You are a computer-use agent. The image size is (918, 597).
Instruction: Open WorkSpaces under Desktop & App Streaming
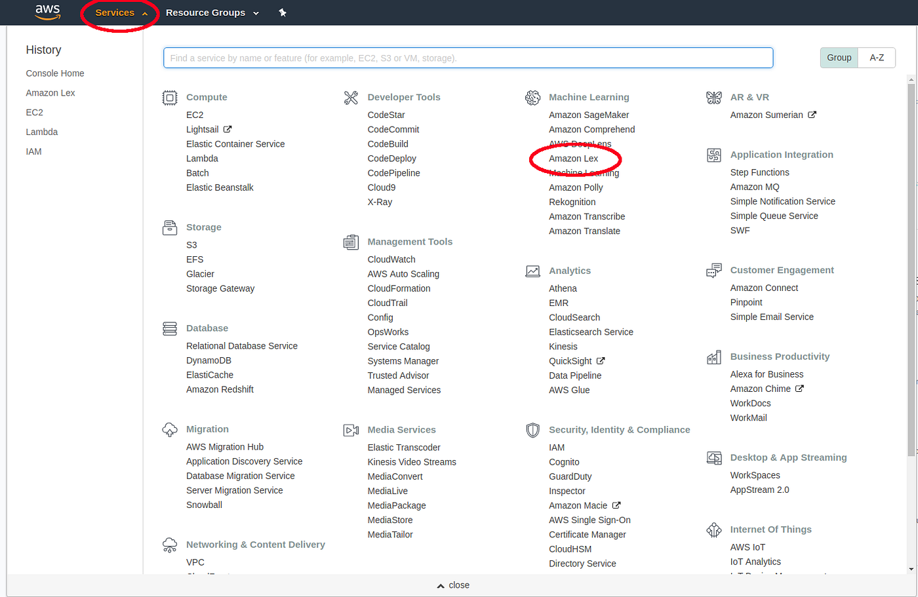(755, 475)
